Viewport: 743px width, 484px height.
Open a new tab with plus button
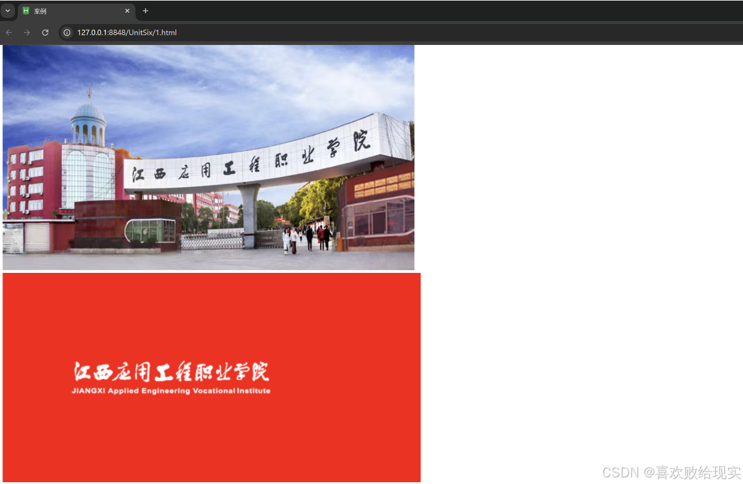(145, 11)
